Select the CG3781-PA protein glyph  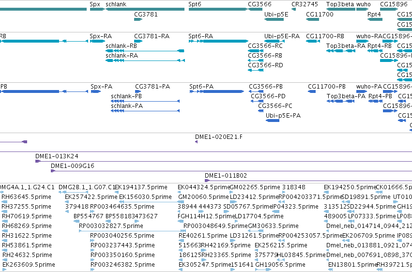pyautogui.click(x=138, y=91)
